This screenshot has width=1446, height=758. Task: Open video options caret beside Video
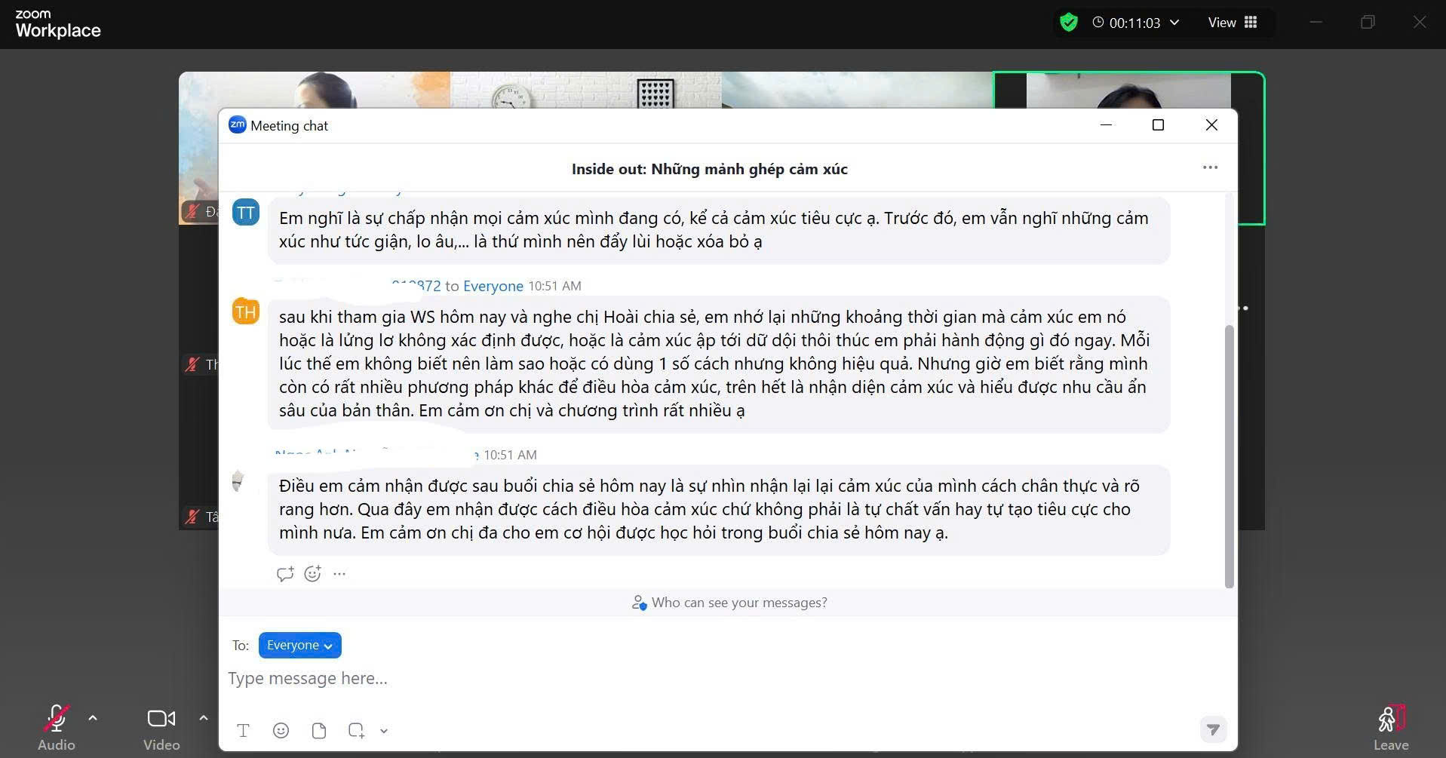(203, 718)
